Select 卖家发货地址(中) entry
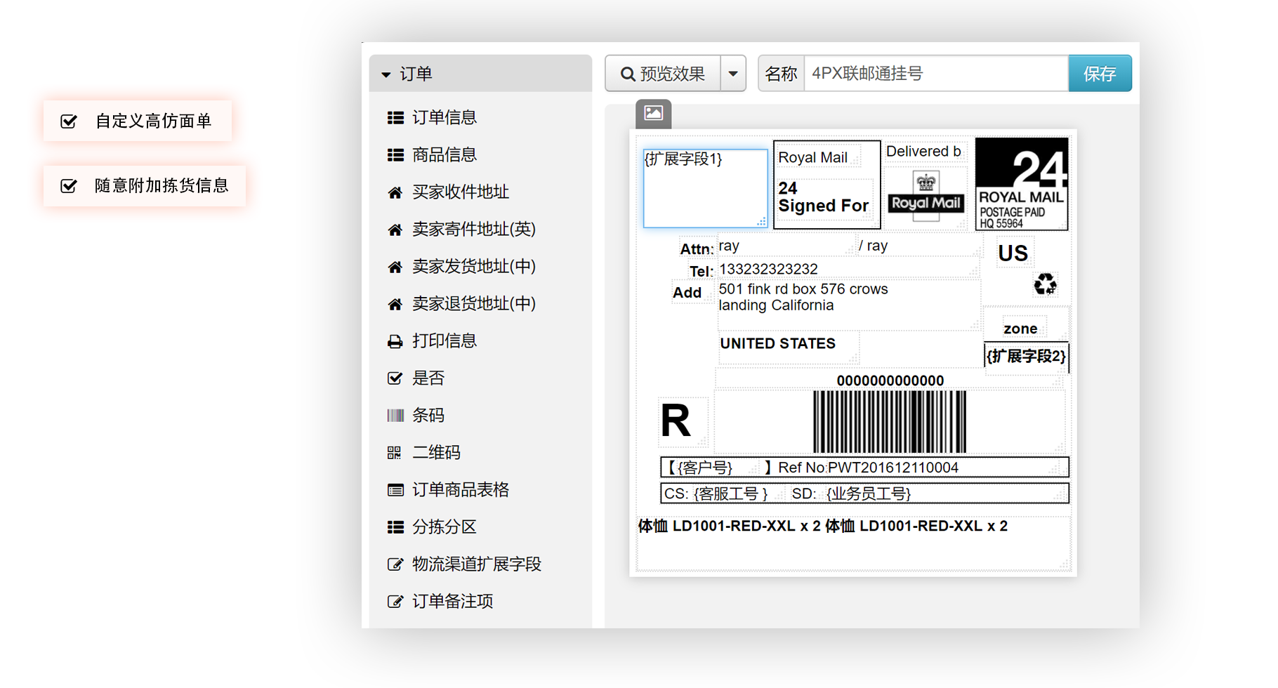The image size is (1278, 688). click(474, 267)
